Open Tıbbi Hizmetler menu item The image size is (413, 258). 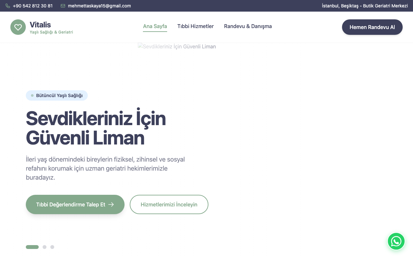196,26
